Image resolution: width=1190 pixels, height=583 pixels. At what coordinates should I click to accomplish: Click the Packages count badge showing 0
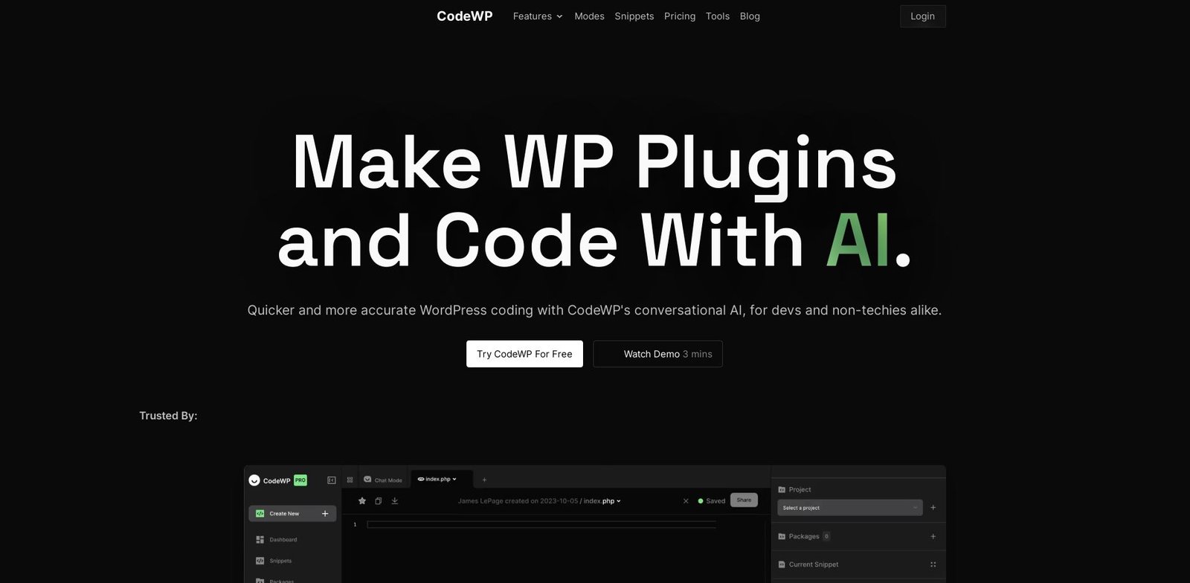826,536
